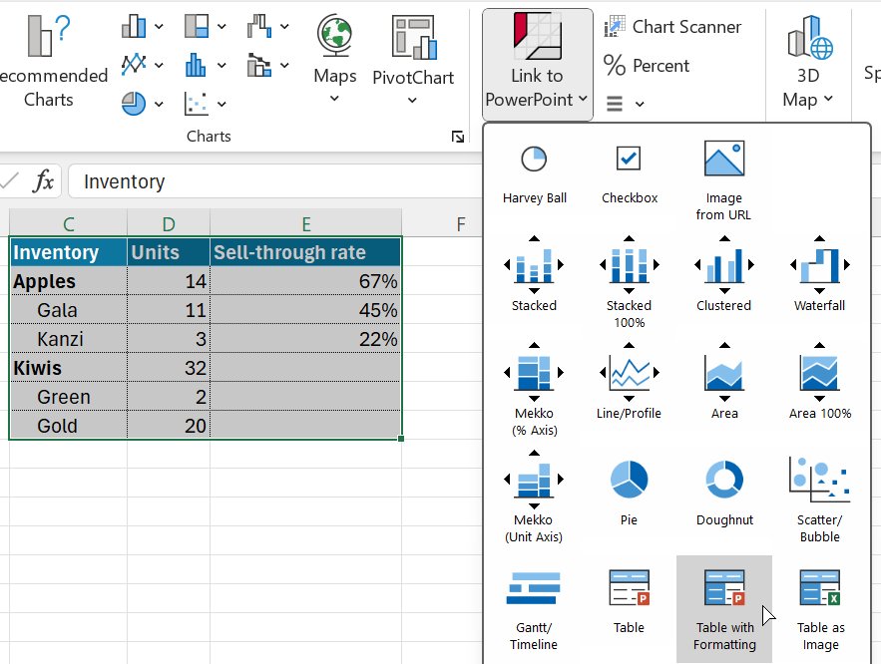Click the cell with 45%
The width and height of the screenshot is (881, 664).
[x=305, y=310]
